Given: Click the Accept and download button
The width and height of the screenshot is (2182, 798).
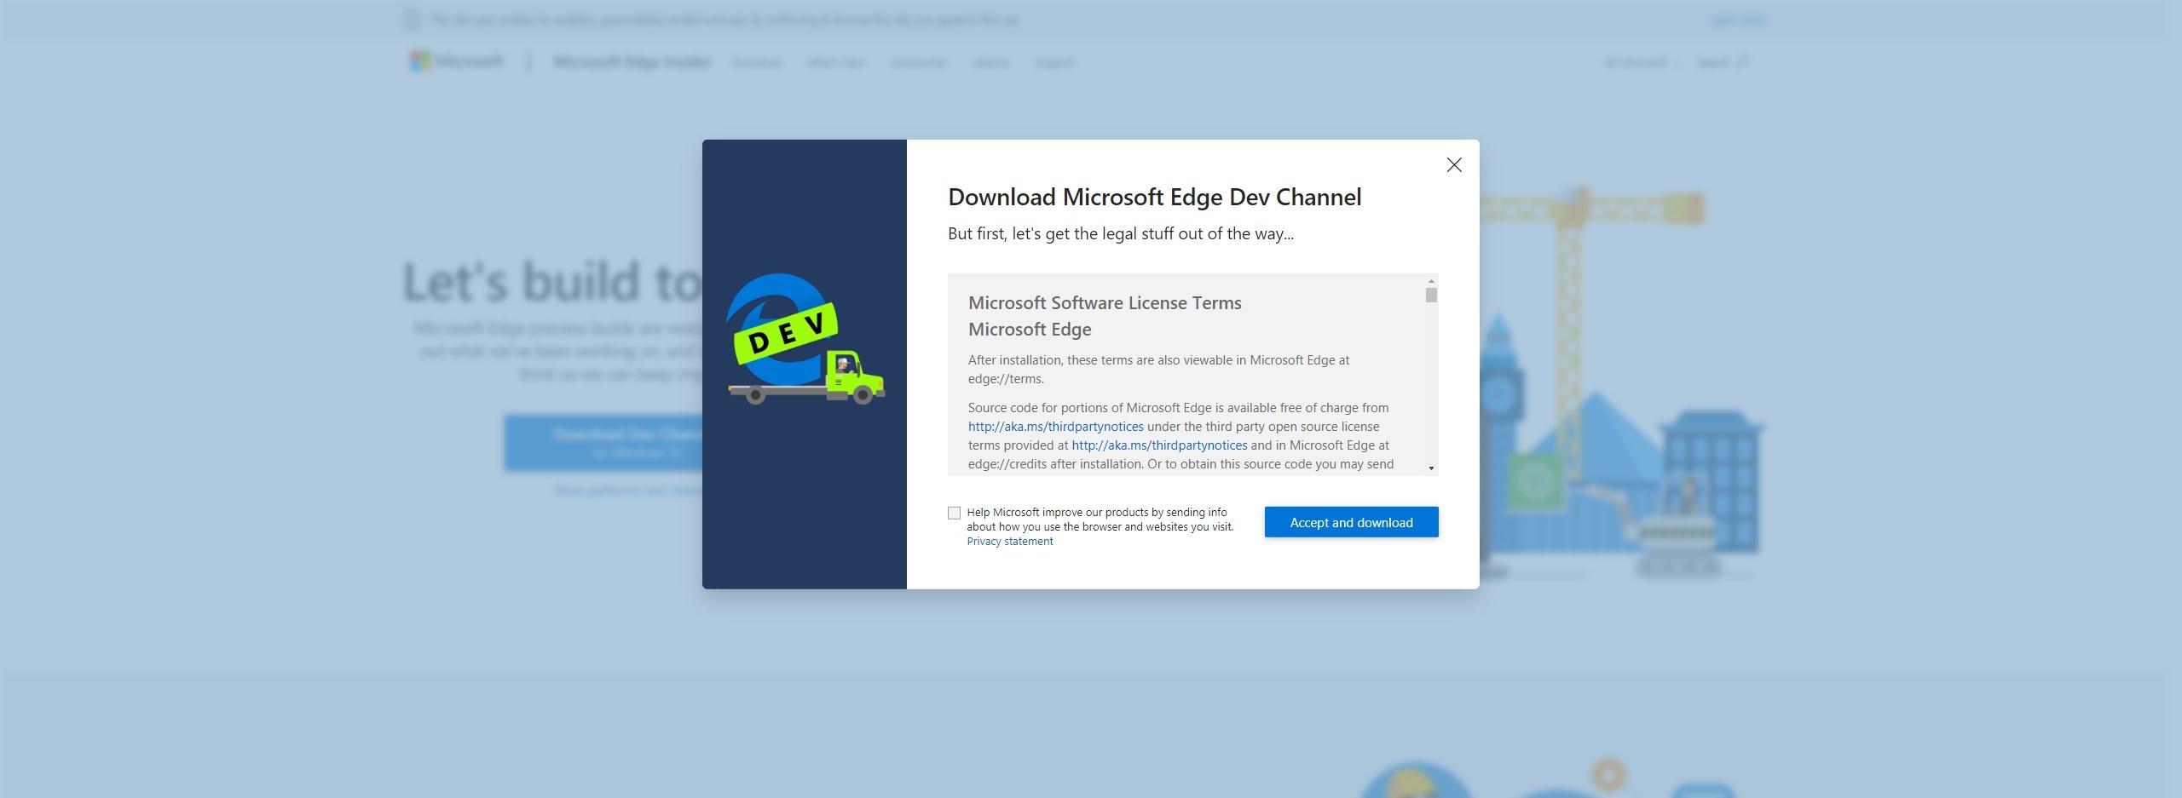Looking at the screenshot, I should point(1351,522).
